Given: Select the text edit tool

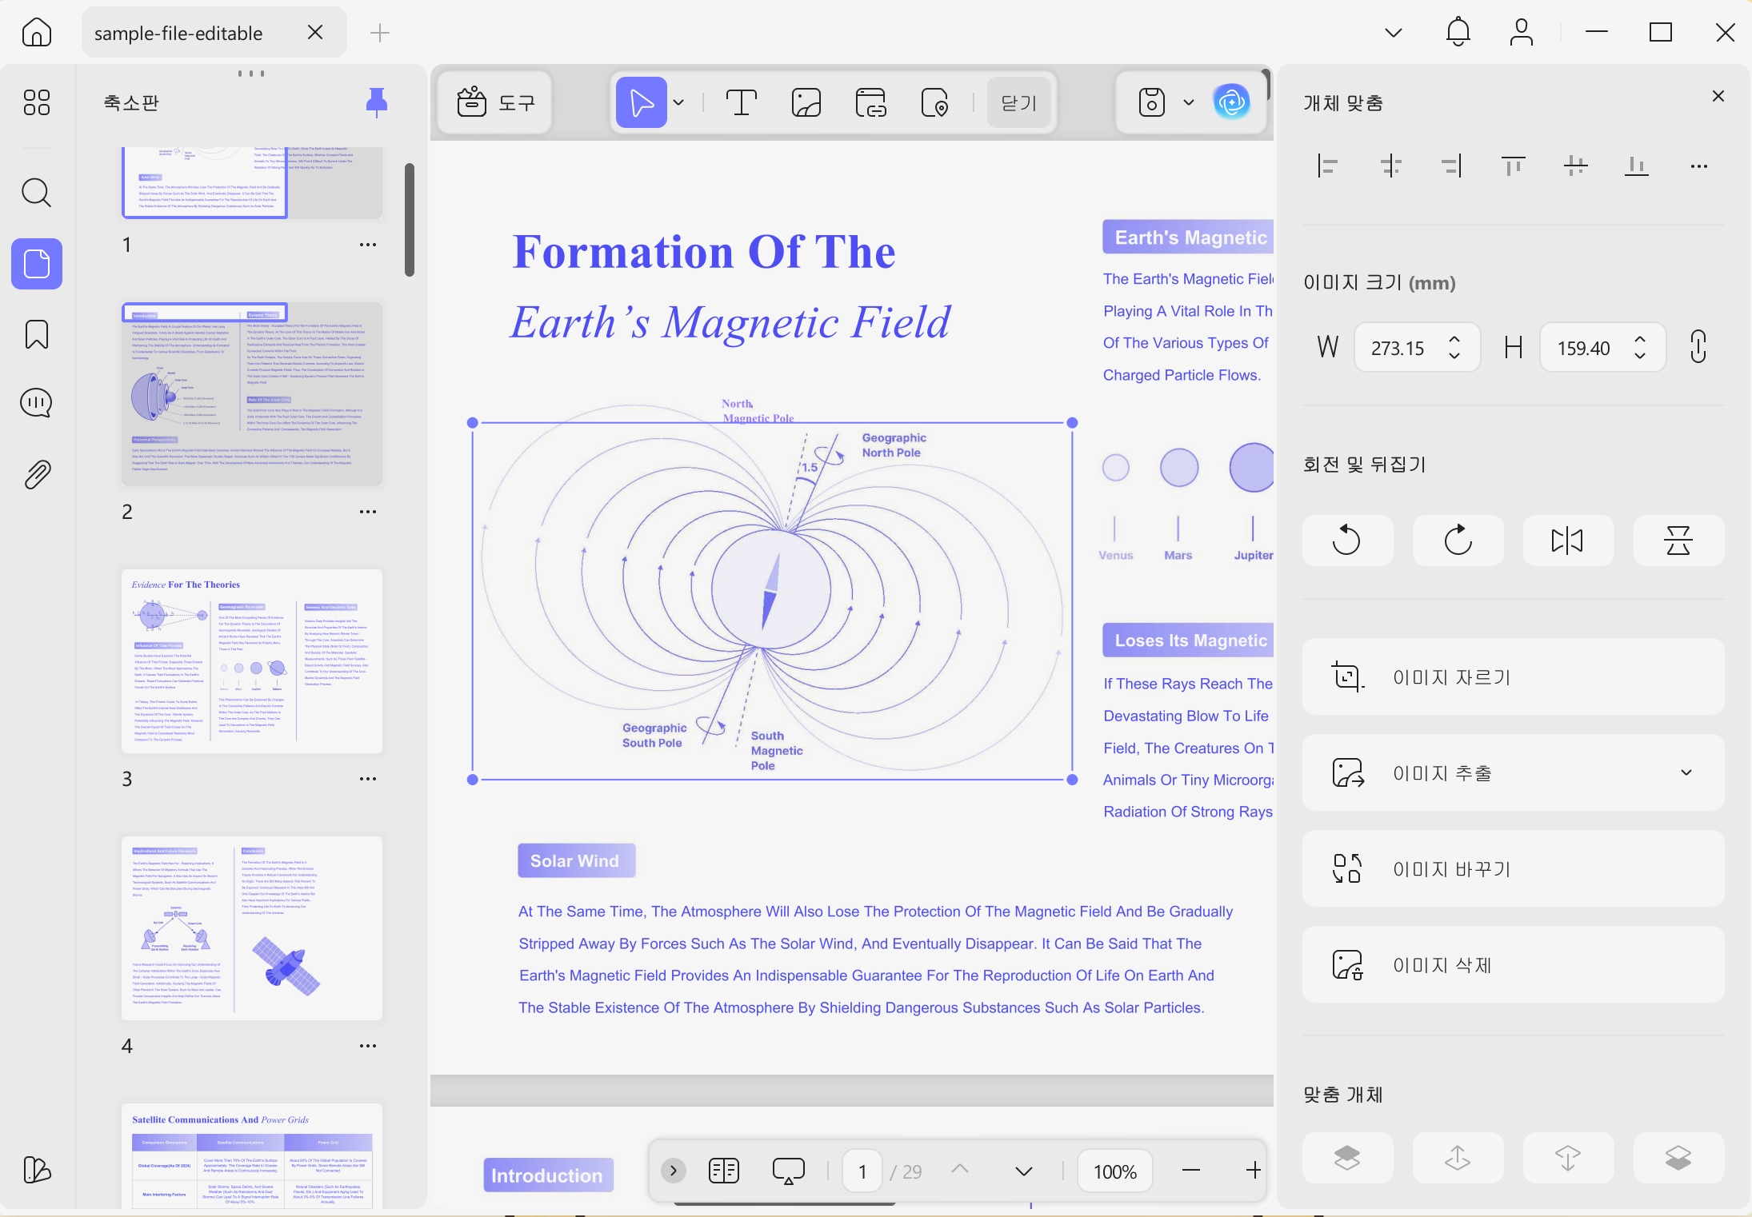Looking at the screenshot, I should (742, 102).
